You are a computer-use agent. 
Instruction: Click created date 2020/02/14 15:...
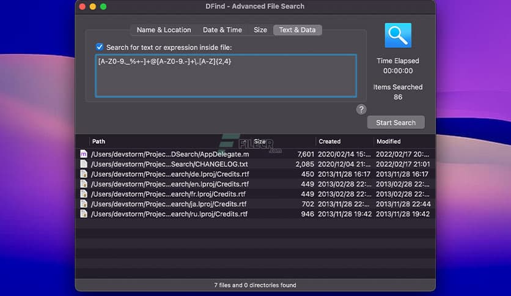(x=344, y=154)
